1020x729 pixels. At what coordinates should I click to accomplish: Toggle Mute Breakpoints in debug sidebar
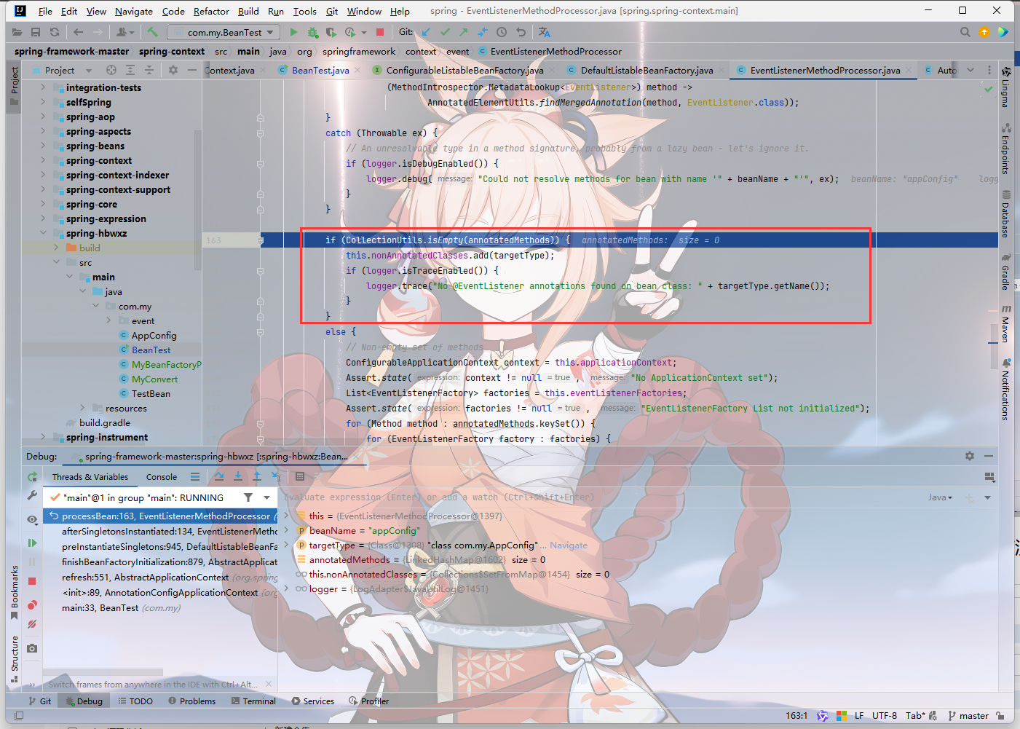(x=32, y=624)
